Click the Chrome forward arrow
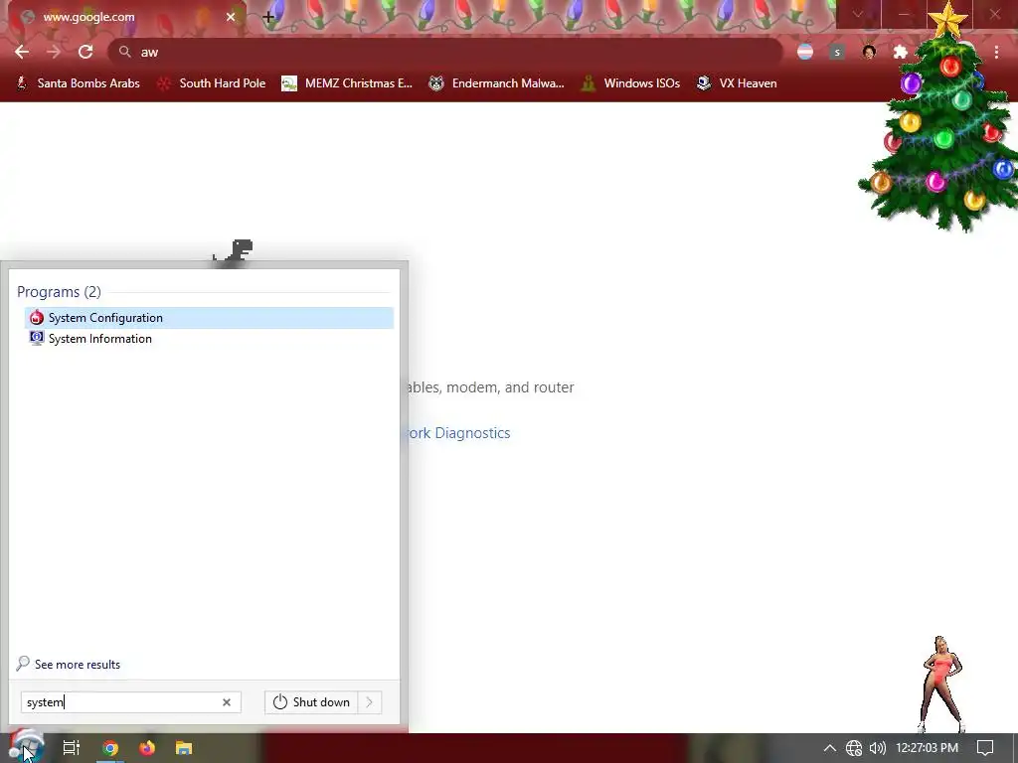 [54, 52]
